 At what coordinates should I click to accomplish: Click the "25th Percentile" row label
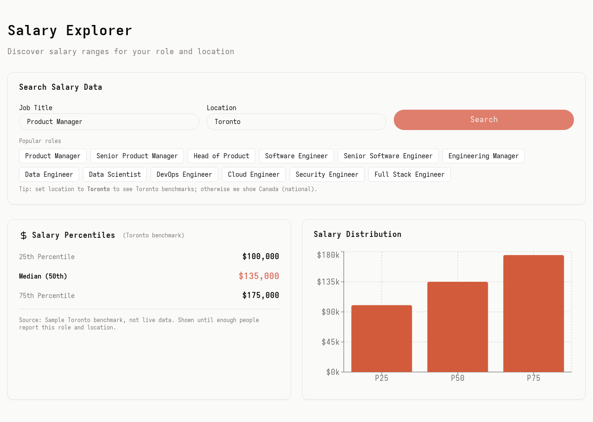[47, 257]
